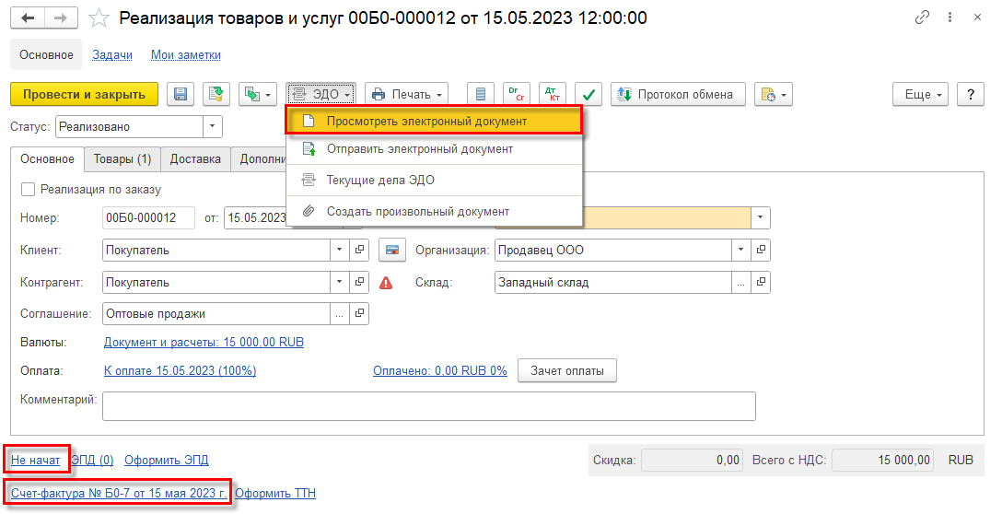Click the green checkmark toolbar icon
Screen dimensions: 1002x514
coord(588,94)
